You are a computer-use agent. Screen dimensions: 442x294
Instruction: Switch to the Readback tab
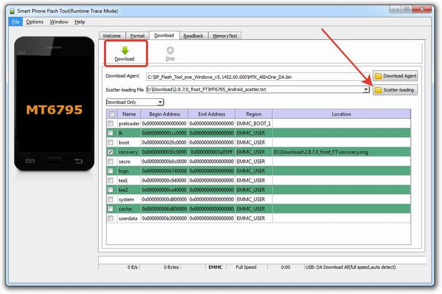coord(193,36)
